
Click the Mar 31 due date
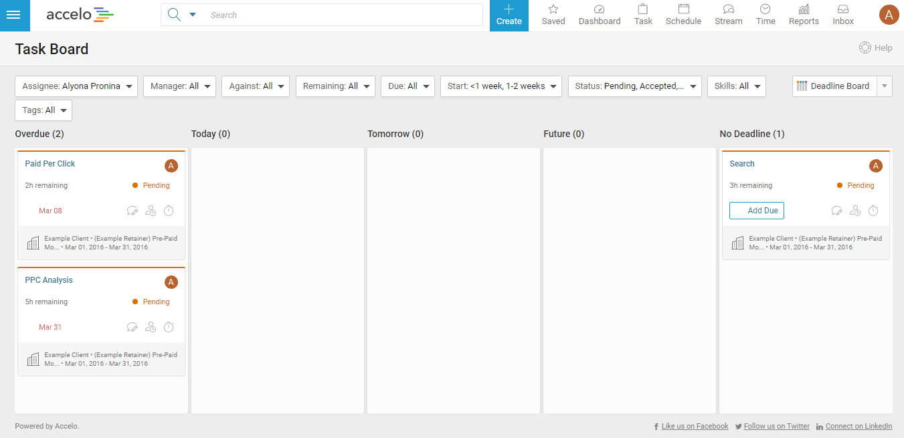click(x=50, y=328)
